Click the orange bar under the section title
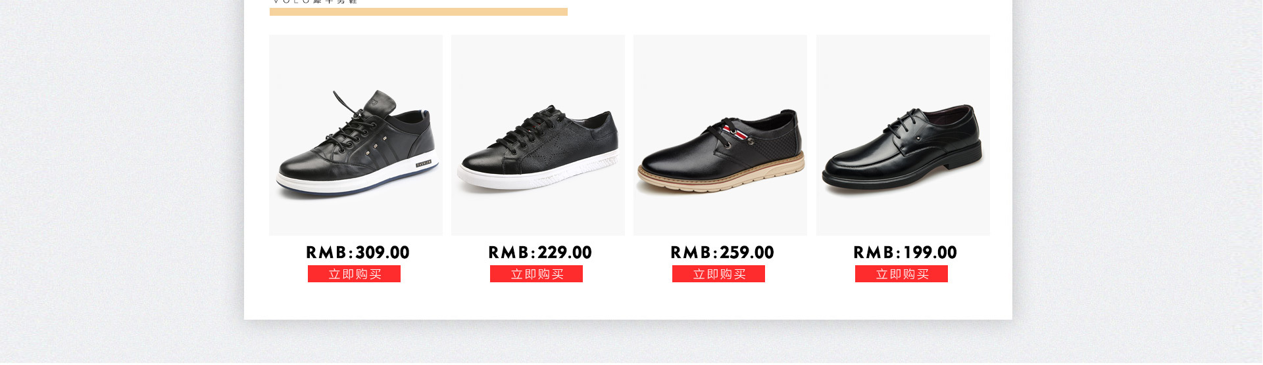This screenshot has width=1263, height=365. tap(418, 12)
